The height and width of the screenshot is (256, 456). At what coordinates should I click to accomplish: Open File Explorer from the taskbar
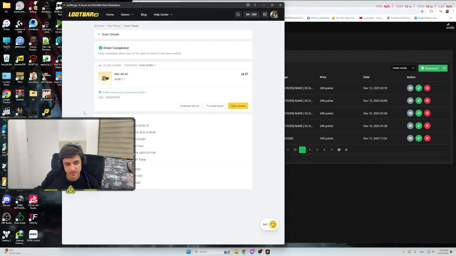tap(236, 252)
